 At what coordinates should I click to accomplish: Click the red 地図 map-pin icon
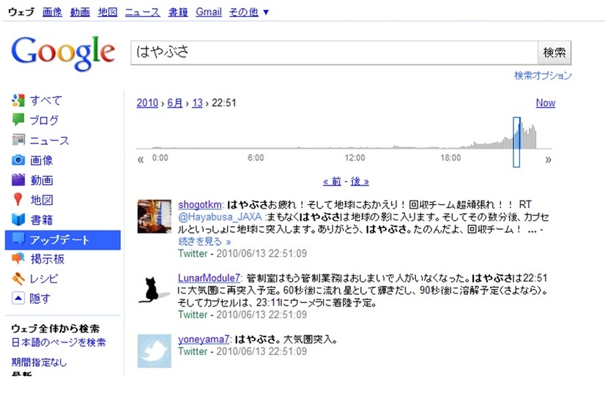(x=18, y=199)
